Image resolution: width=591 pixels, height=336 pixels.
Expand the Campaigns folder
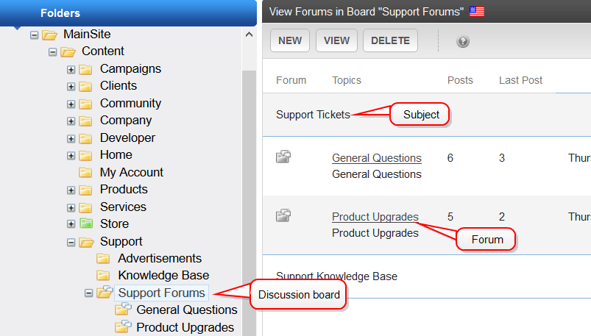(x=71, y=69)
